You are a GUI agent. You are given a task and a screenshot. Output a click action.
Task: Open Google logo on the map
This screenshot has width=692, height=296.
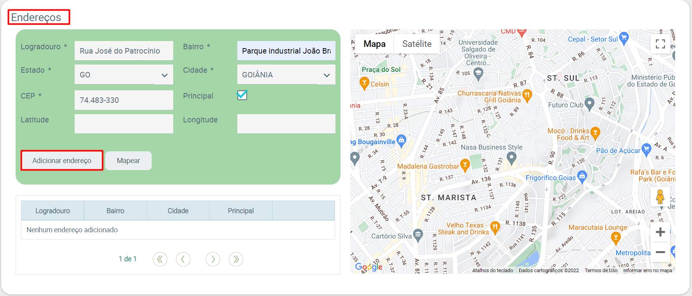(369, 267)
